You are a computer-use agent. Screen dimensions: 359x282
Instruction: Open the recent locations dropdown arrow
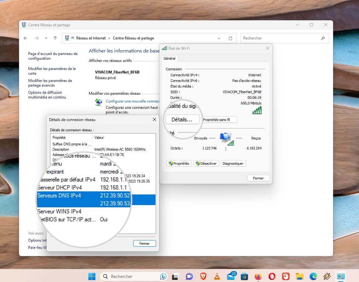(46, 38)
